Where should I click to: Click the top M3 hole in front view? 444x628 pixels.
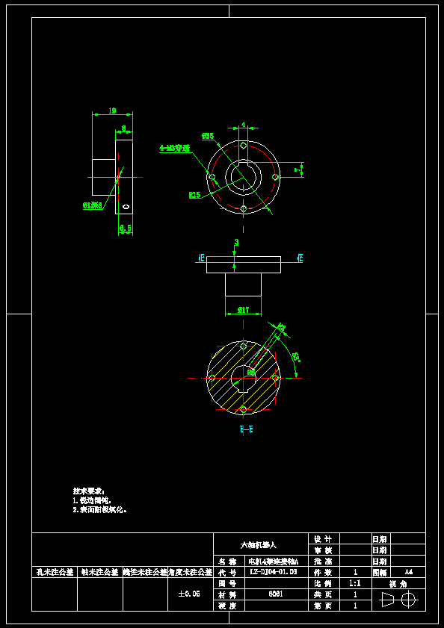tap(244, 146)
